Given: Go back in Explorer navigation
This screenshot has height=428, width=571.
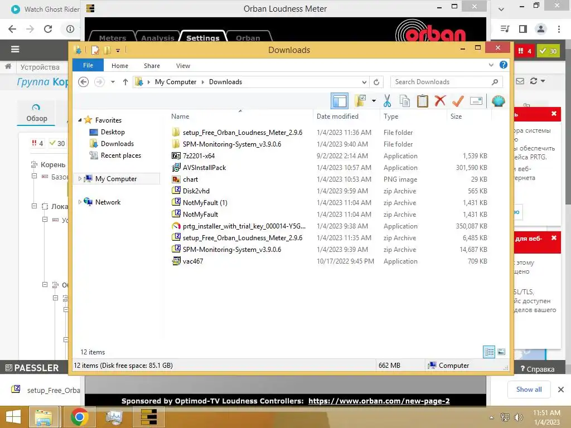Looking at the screenshot, I should click(84, 82).
